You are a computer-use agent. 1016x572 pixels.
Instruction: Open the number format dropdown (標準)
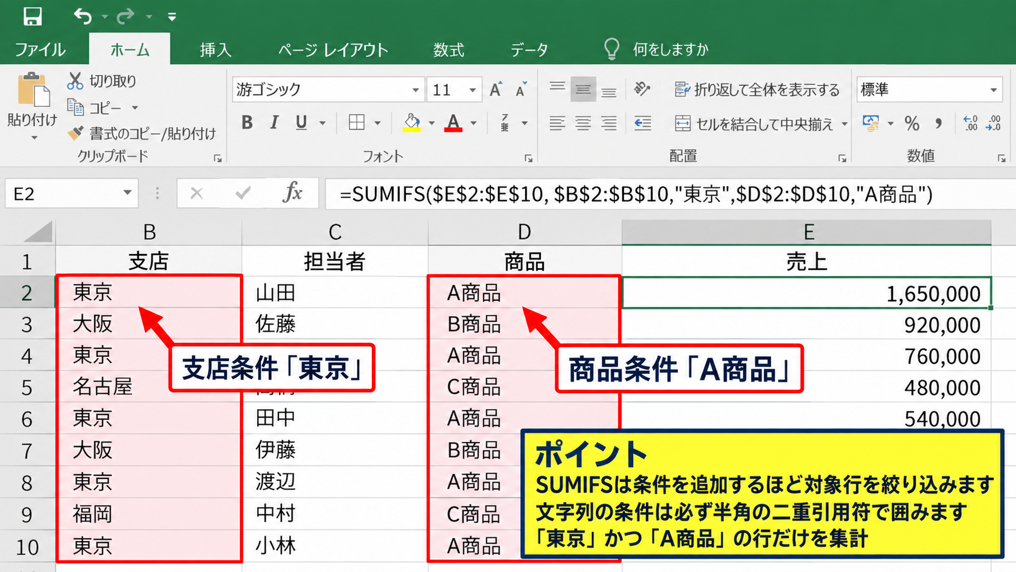(x=994, y=90)
